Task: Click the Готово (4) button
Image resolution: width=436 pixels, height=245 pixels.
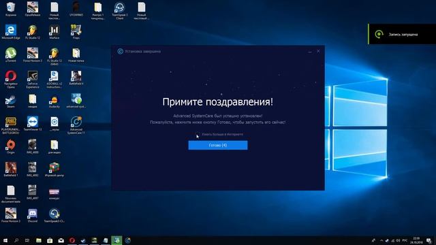Action: (218, 145)
